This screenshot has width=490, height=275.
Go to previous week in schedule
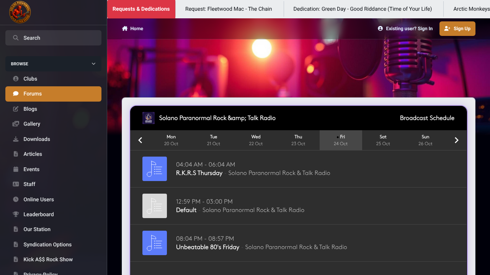pos(140,140)
